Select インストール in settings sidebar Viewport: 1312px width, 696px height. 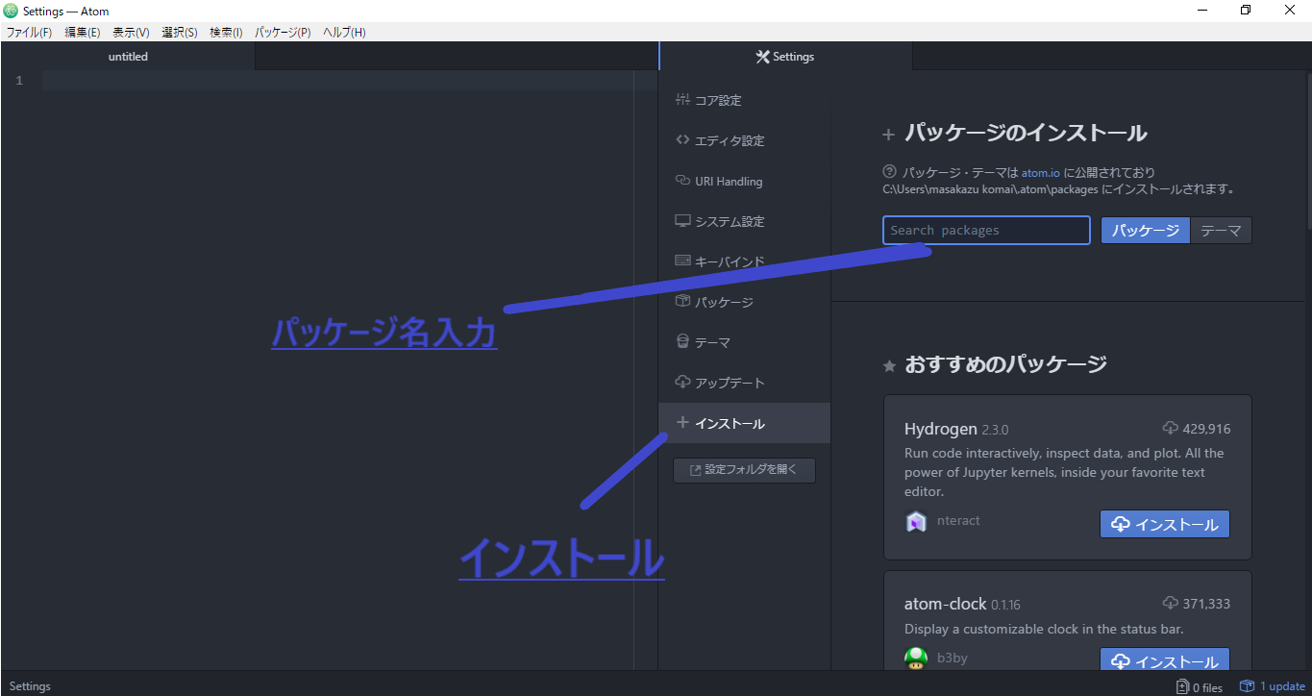744,423
